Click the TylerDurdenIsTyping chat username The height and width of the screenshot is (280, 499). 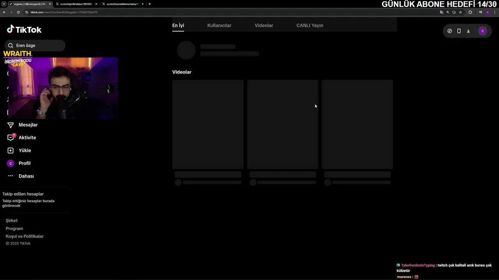418,265
